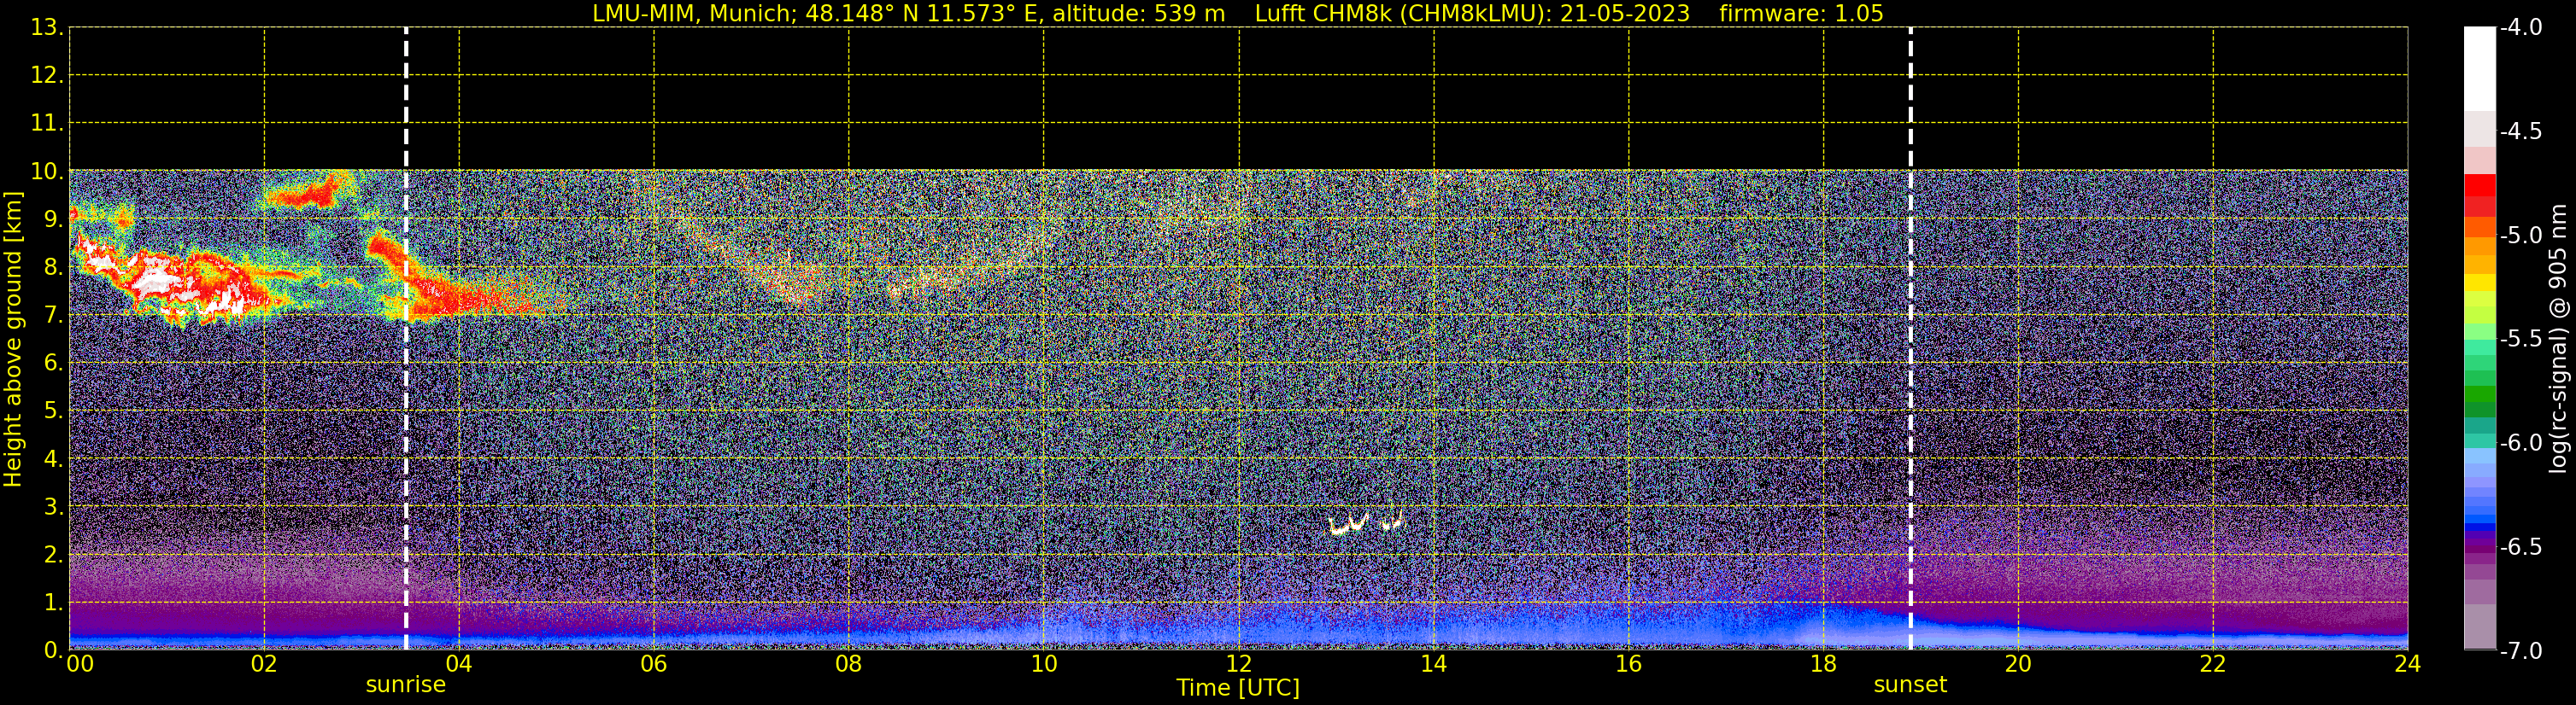Click the '13.' height axis tick label

pos(47,28)
